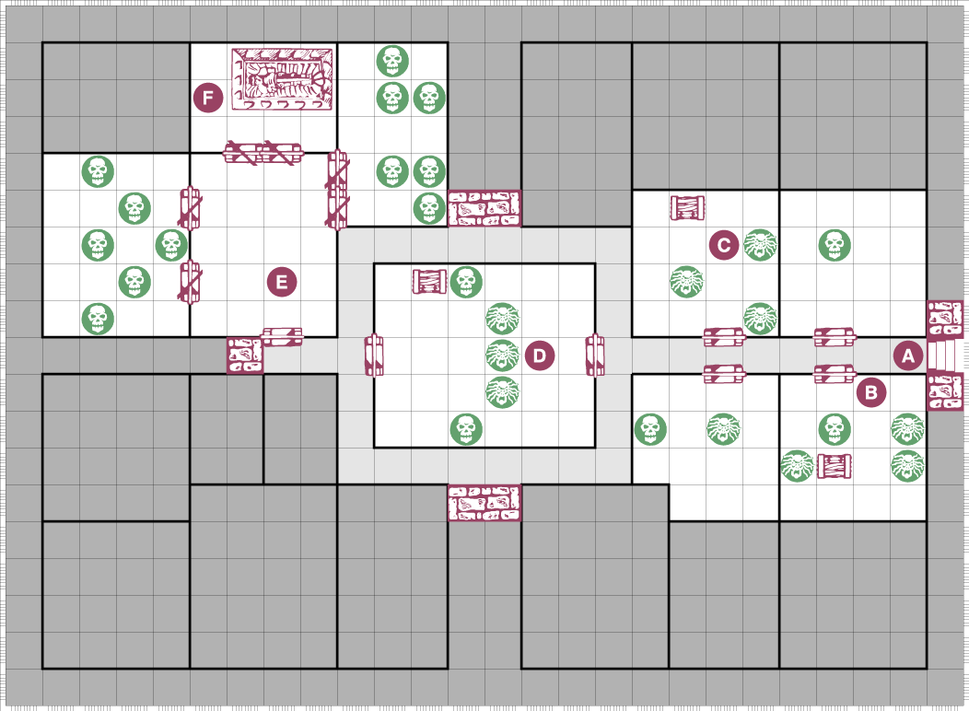Select the skull beside the upper double rubble block

429,208
